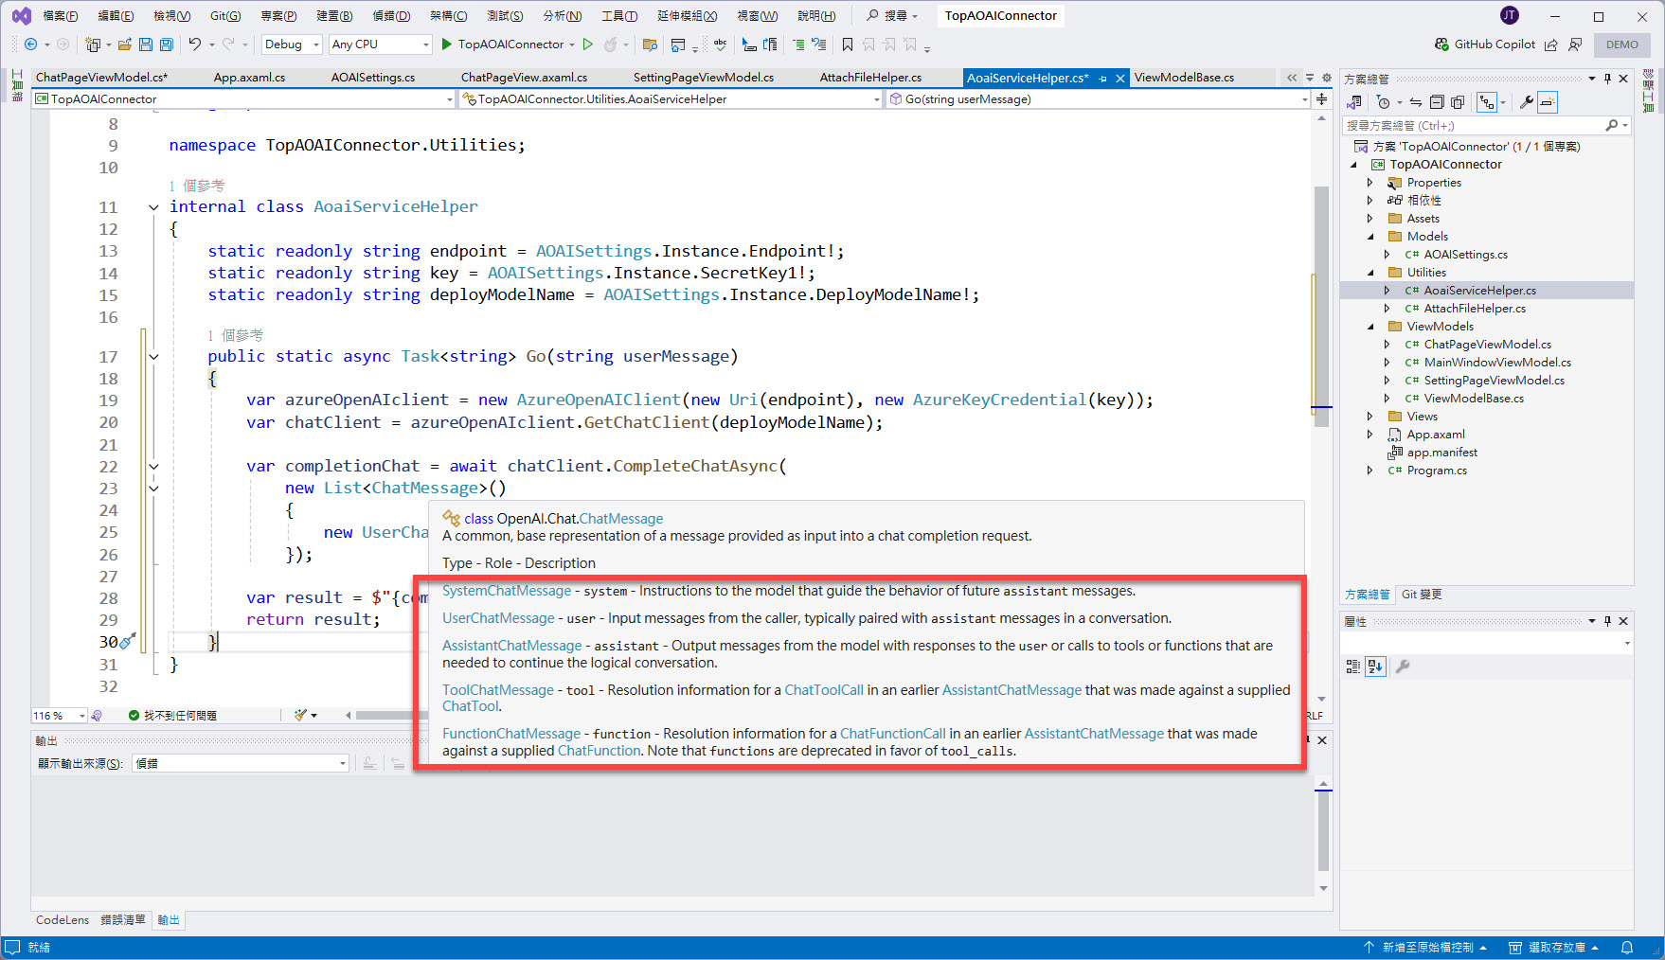1665x960 pixels.
Task: Open the SystemChatMessage link in tooltip
Action: [507, 591]
